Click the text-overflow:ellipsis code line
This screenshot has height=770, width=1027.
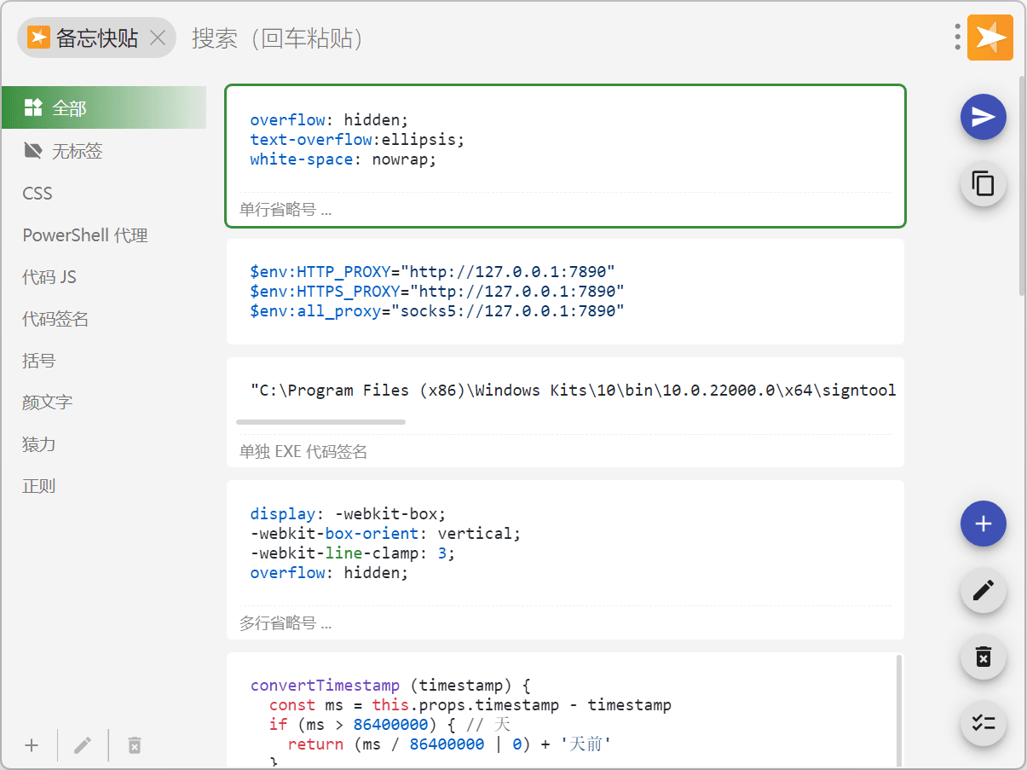[357, 140]
